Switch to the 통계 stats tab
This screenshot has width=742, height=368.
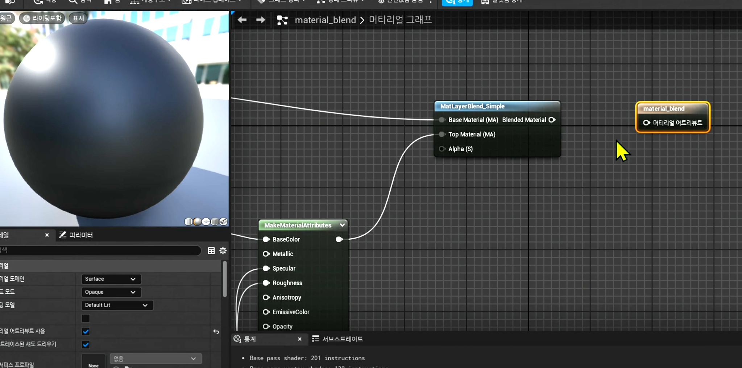tap(250, 339)
